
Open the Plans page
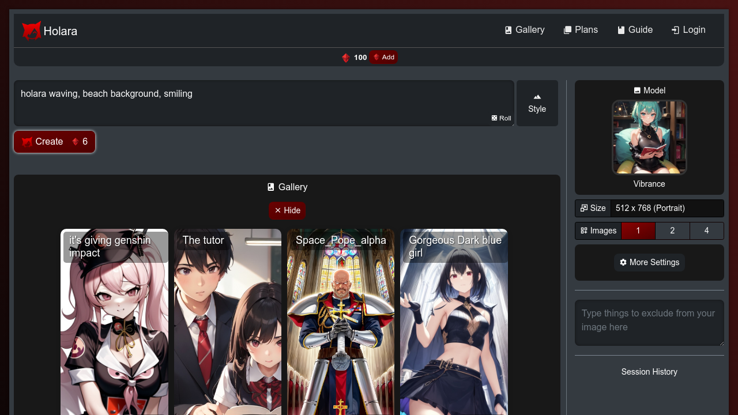click(x=581, y=29)
